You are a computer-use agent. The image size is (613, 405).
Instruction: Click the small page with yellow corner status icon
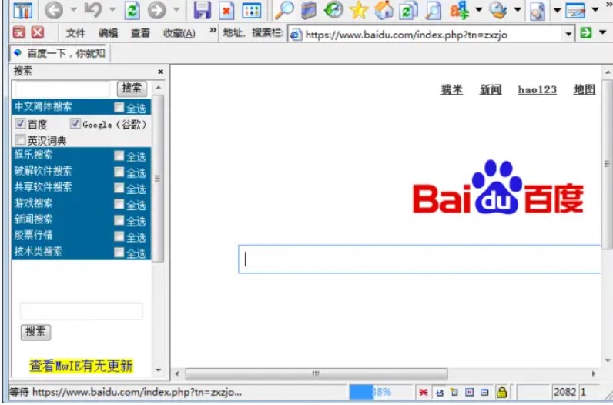[x=454, y=392]
